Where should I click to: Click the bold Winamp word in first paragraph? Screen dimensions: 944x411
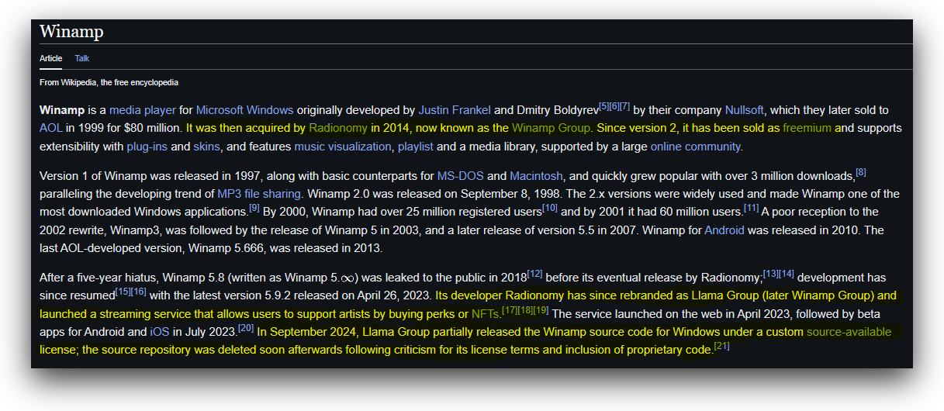tap(61, 110)
